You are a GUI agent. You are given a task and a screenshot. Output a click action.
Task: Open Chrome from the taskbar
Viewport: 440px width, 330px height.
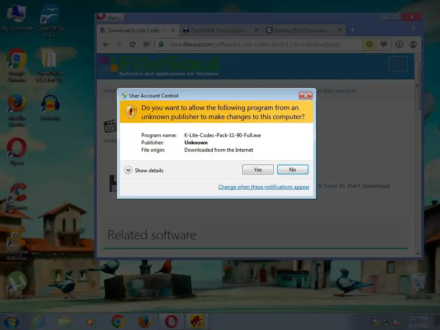pyautogui.click(x=118, y=321)
